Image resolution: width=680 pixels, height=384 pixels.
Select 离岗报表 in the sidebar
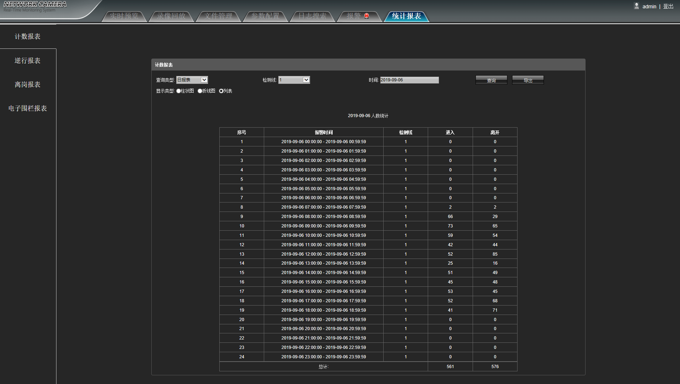(28, 85)
